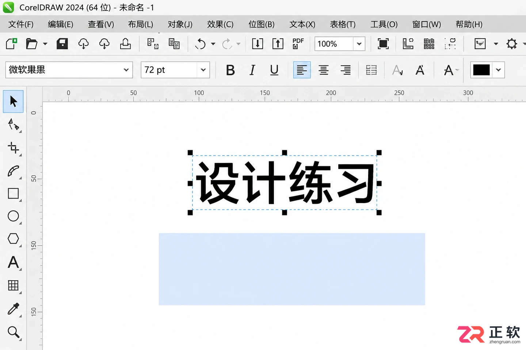Choose the Polygon tool
This screenshot has width=526, height=350.
[13, 239]
